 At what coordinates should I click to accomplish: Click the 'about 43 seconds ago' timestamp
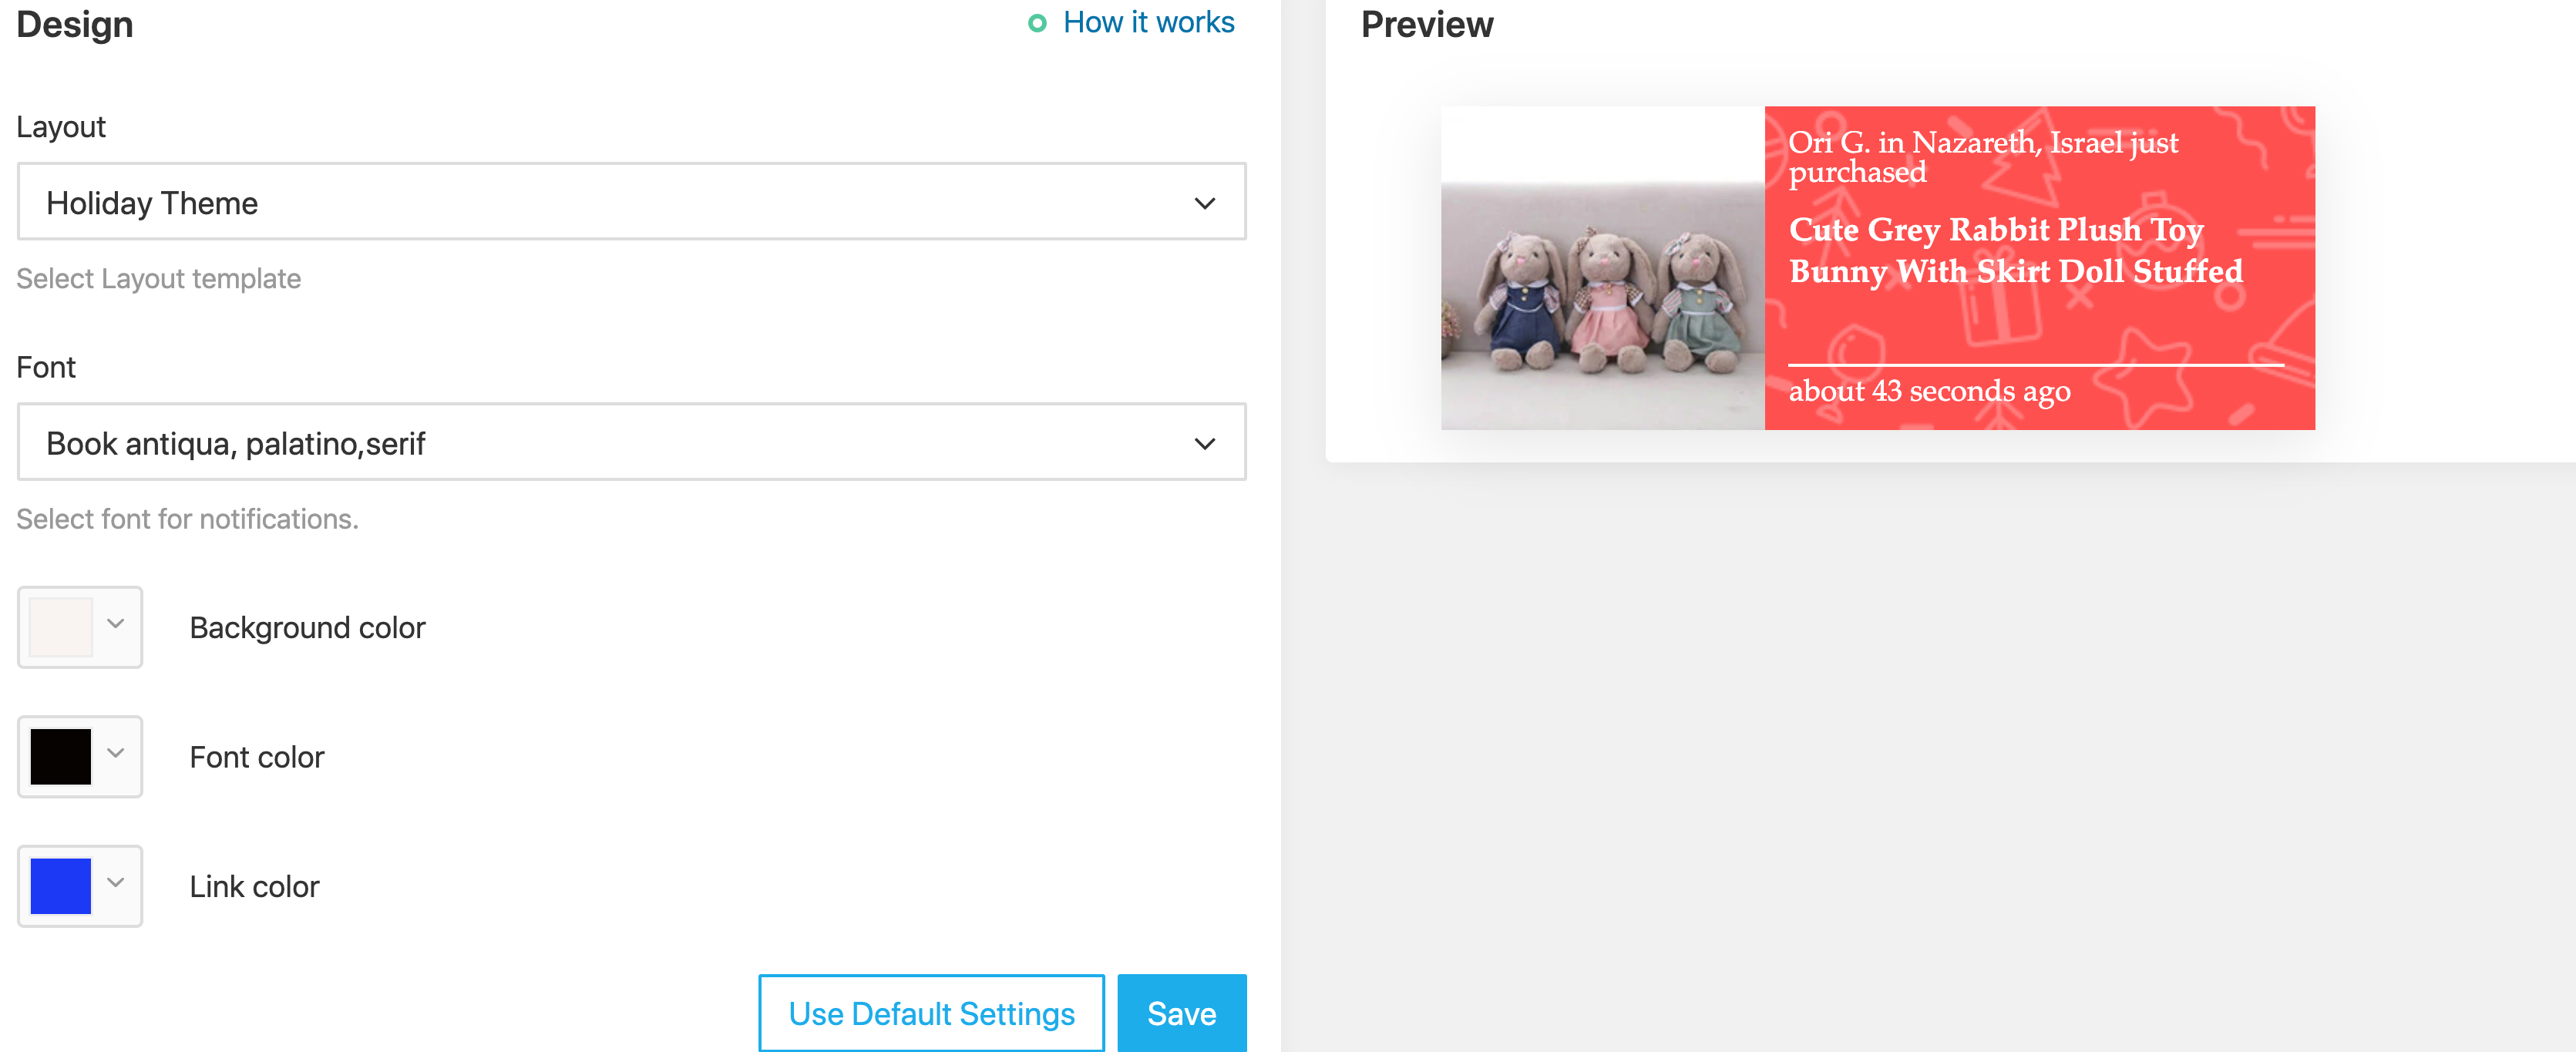(1929, 391)
